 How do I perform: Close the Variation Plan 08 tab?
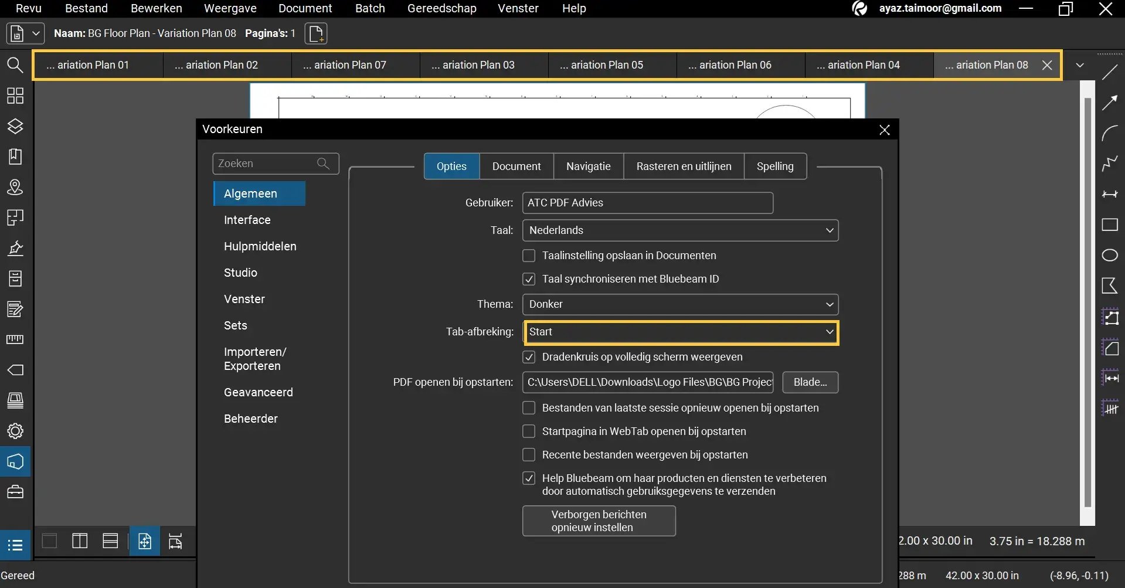click(x=1047, y=65)
